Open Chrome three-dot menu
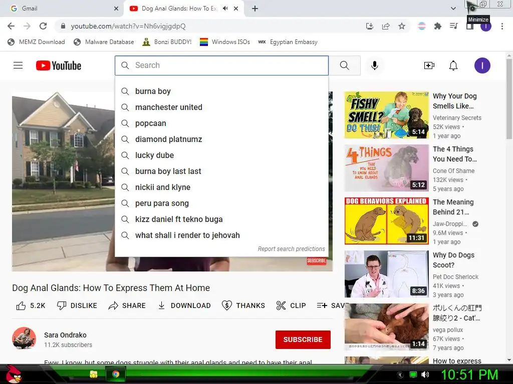 coord(502,26)
